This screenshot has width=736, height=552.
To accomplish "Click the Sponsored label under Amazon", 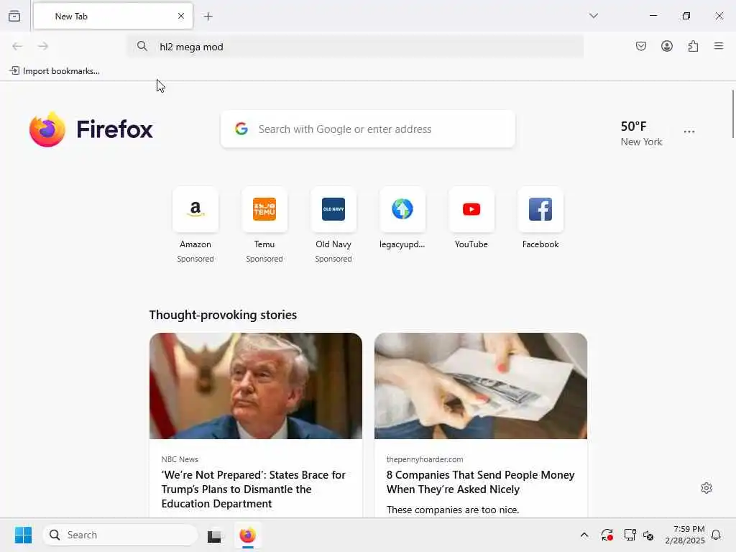I will click(195, 259).
